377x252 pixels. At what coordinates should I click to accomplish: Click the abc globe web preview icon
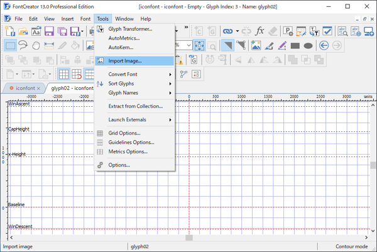pos(356,31)
